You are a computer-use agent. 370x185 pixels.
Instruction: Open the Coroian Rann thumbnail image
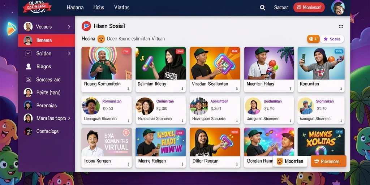(269, 142)
